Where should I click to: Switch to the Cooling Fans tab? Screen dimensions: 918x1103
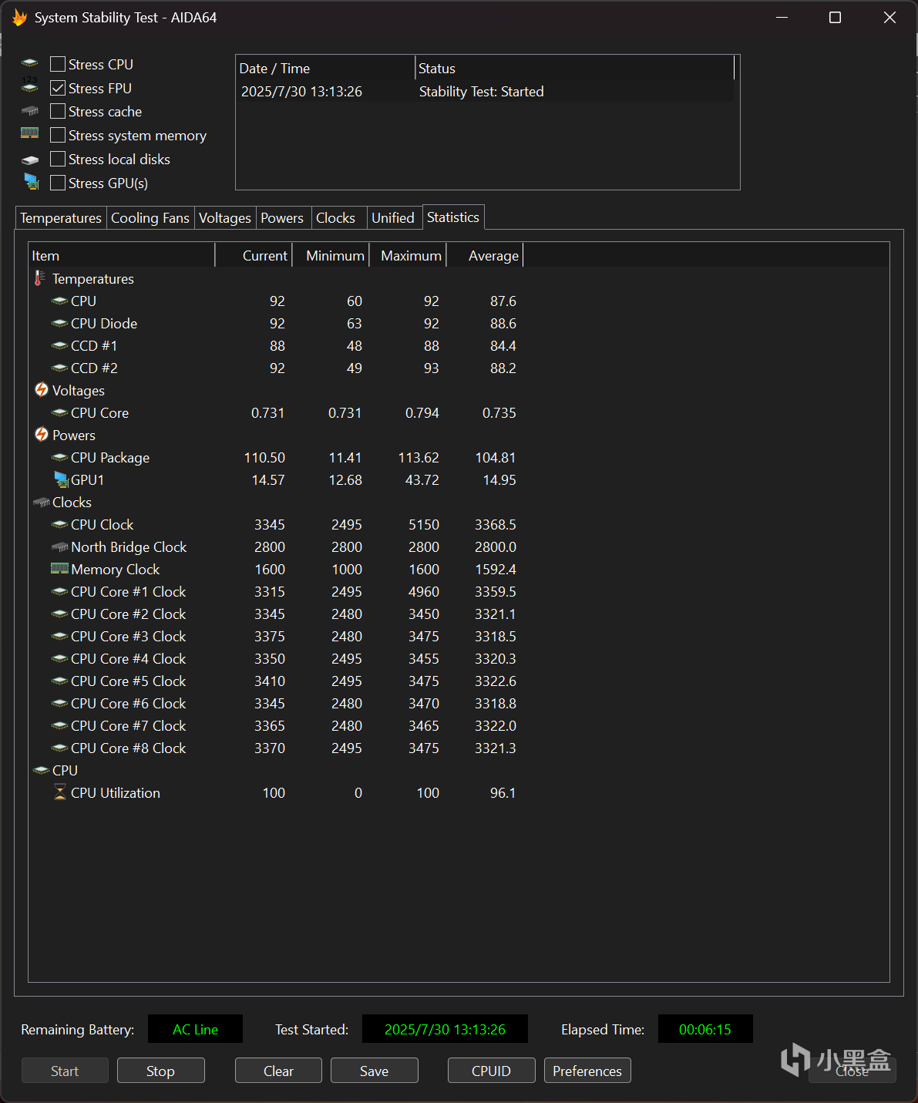[150, 218]
